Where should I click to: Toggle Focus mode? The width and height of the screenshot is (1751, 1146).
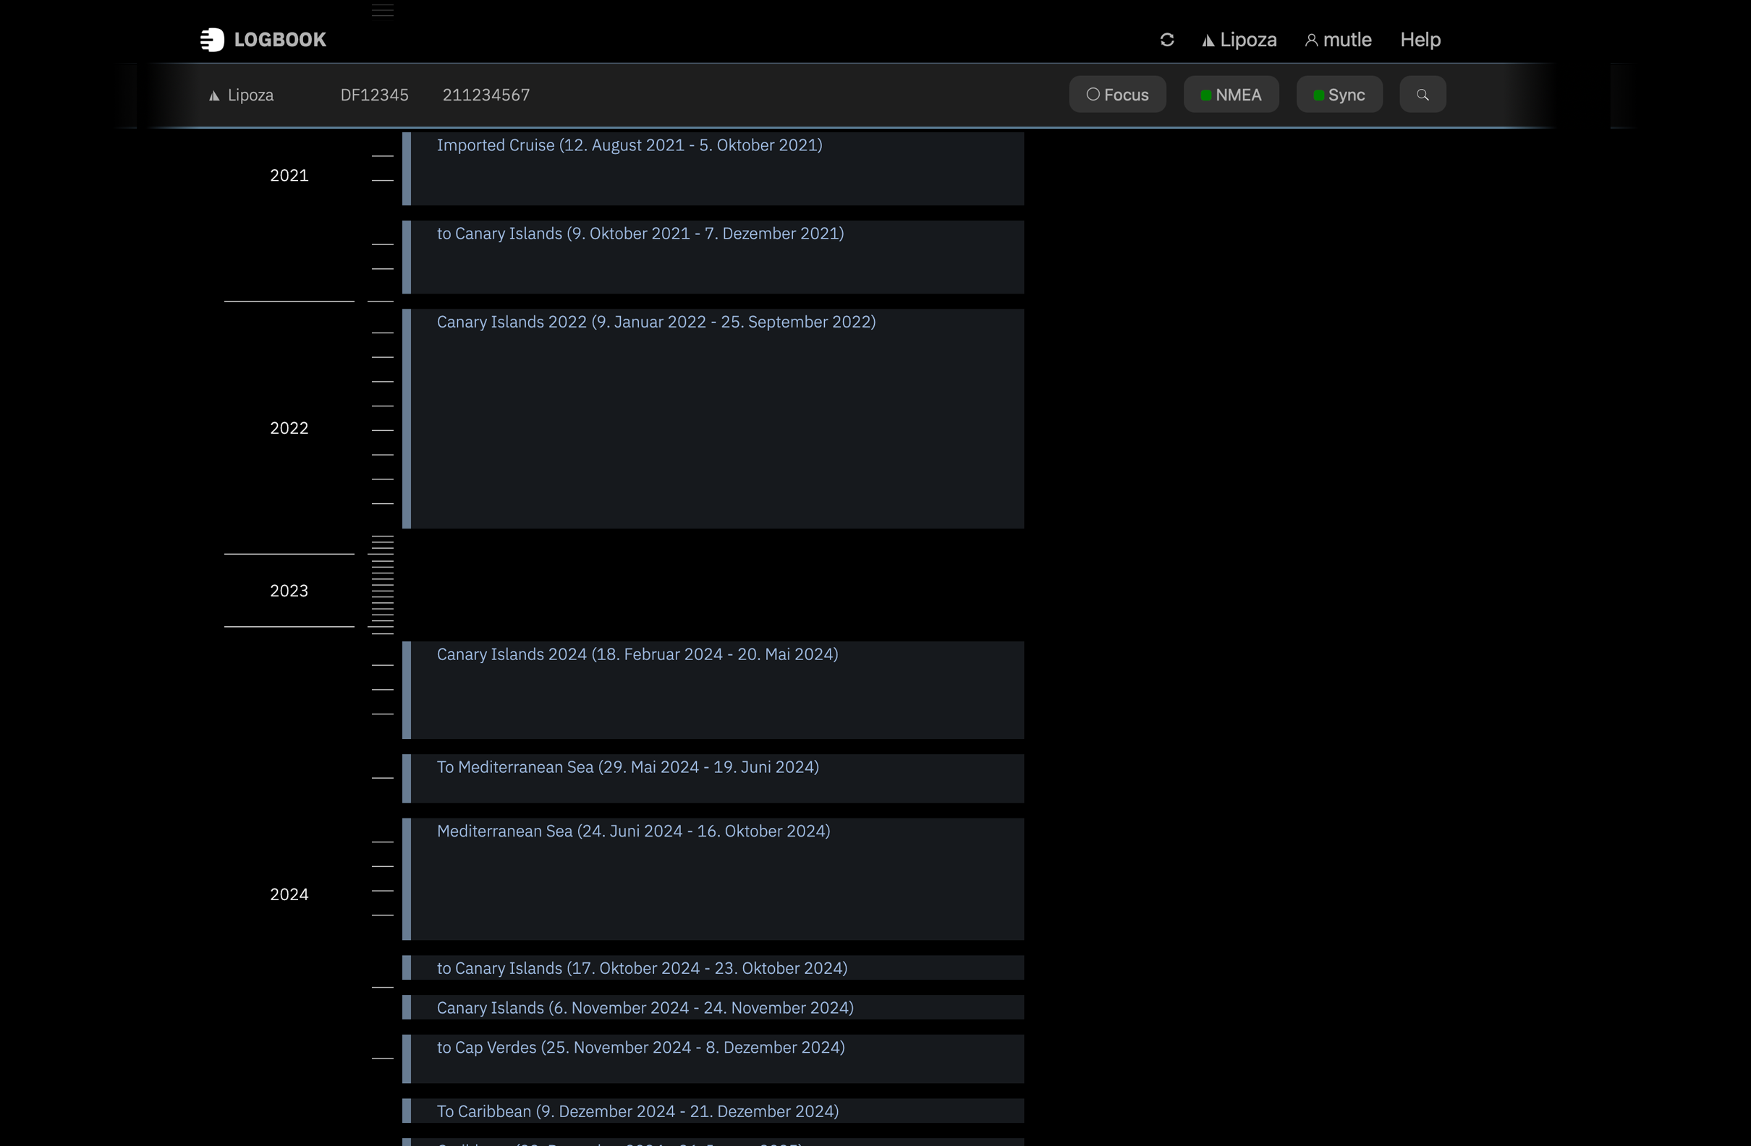coord(1117,94)
